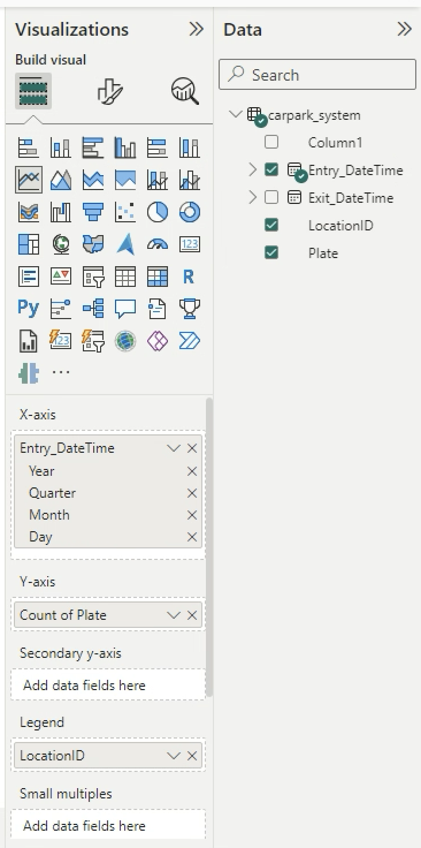The height and width of the screenshot is (848, 421).
Task: Remove LocationID from the Legend well
Action: [192, 756]
